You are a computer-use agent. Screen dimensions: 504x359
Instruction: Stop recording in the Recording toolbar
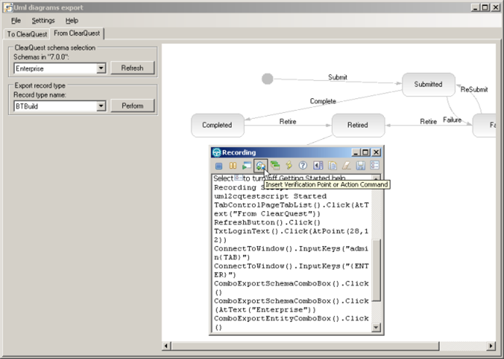pos(218,165)
